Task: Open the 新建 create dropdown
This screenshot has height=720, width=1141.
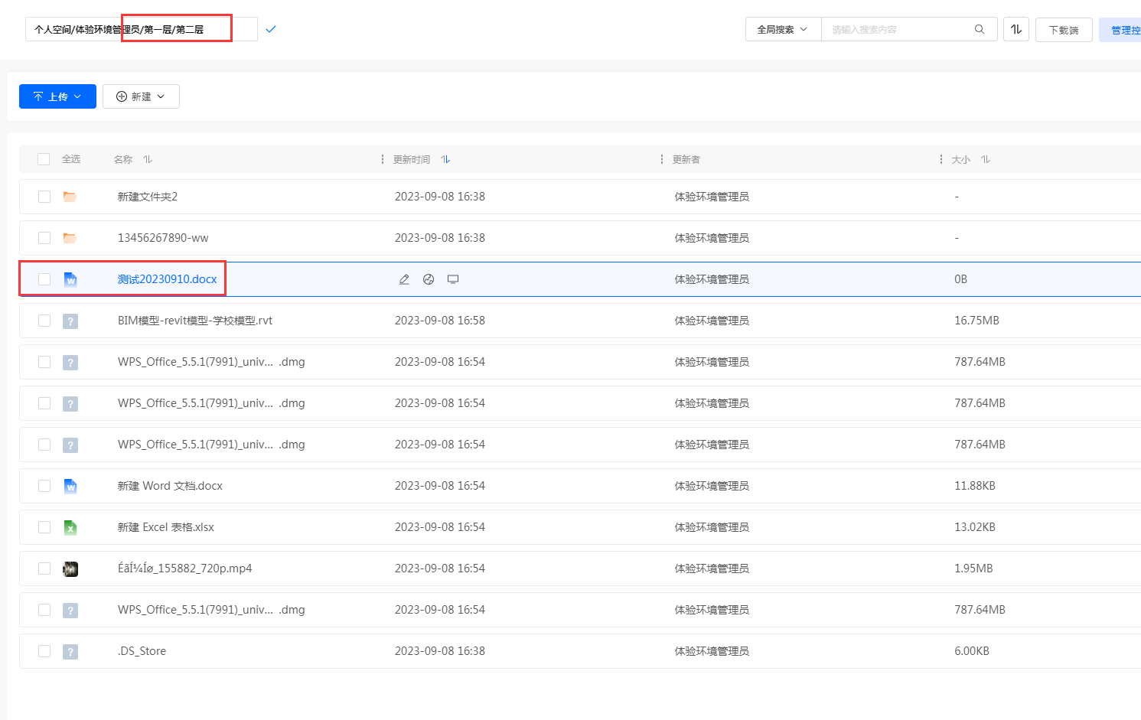Action: click(141, 96)
